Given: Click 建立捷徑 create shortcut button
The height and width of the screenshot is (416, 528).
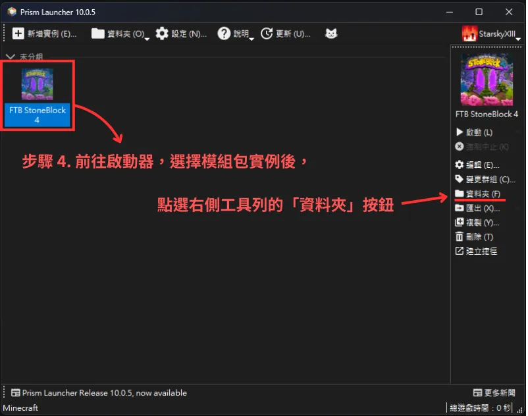Looking at the screenshot, I should tap(476, 251).
